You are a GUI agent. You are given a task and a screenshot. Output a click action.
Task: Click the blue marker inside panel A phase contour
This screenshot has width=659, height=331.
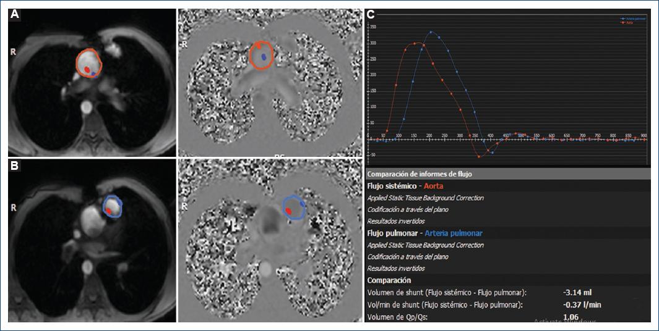pos(264,57)
